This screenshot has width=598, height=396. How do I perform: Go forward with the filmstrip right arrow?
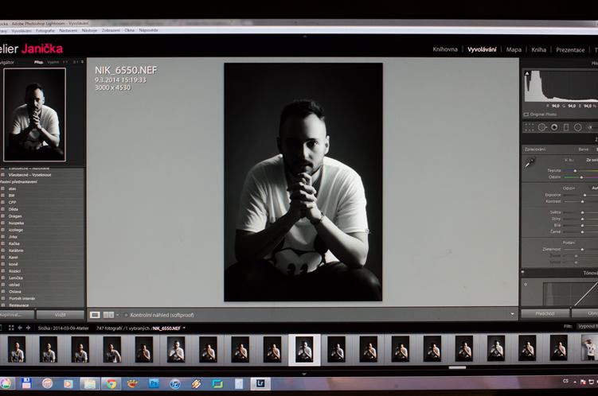[x=28, y=328]
